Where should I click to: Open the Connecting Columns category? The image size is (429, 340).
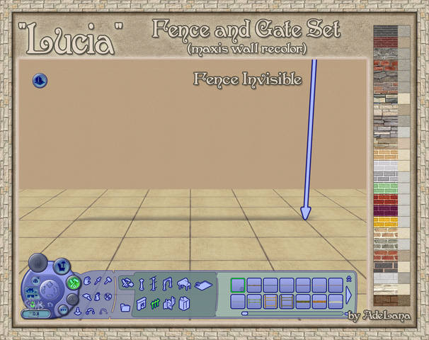click(x=154, y=283)
